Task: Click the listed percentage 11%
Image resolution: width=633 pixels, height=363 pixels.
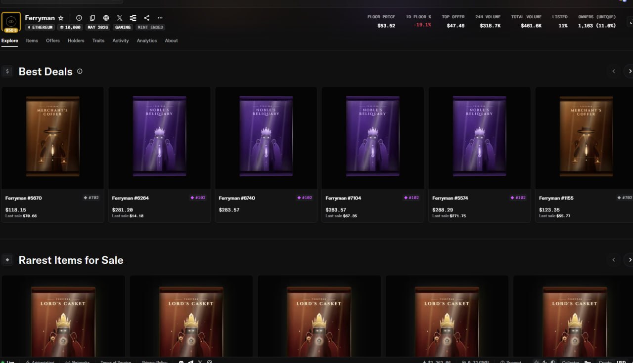Action: coord(563,26)
